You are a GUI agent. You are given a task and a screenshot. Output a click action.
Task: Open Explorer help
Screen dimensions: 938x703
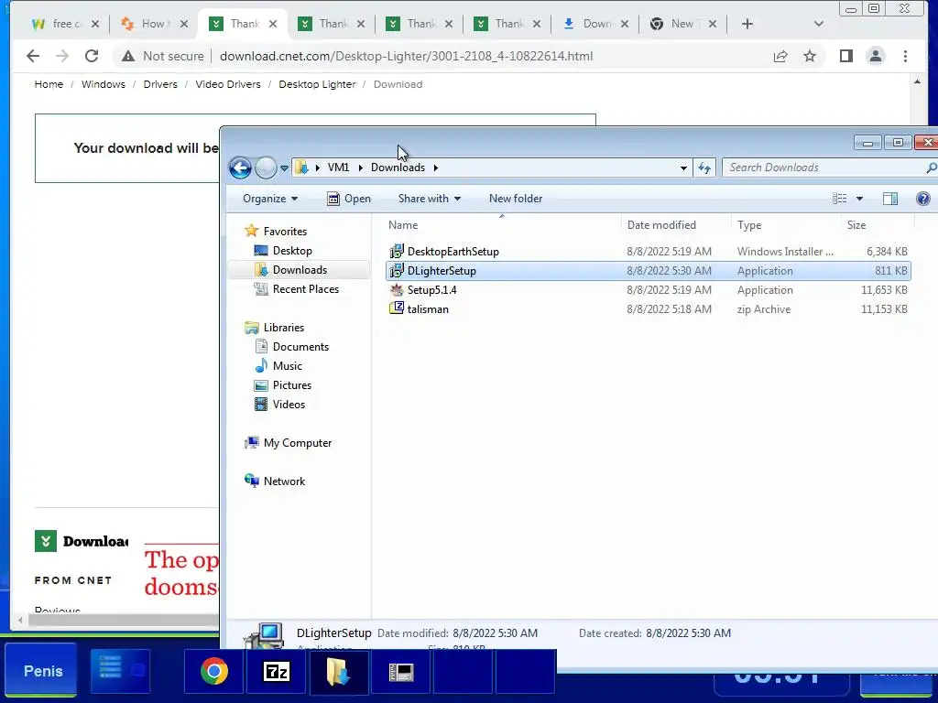(x=923, y=199)
